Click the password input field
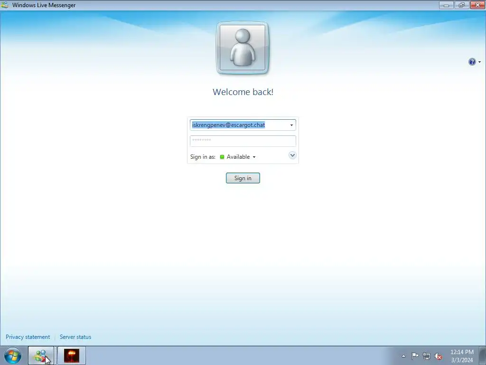The height and width of the screenshot is (365, 486). (x=243, y=141)
